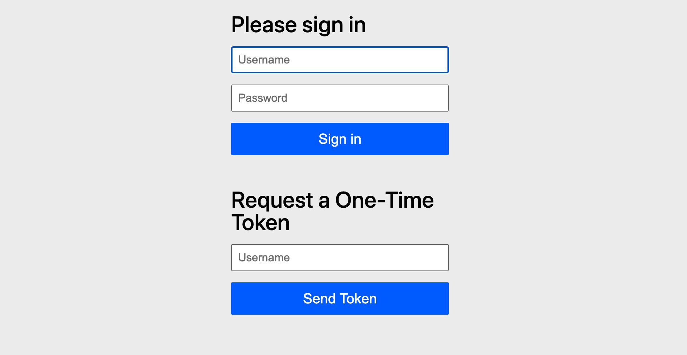Focus the Password input field
This screenshot has height=355, width=687.
340,98
